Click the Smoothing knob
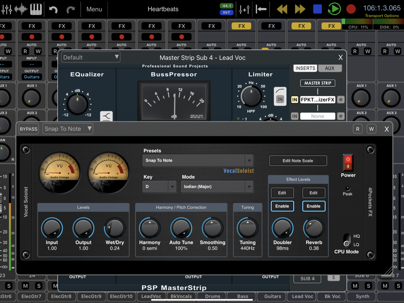404x303 pixels. point(213,228)
